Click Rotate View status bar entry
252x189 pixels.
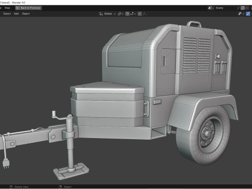pyautogui.click(x=19, y=187)
